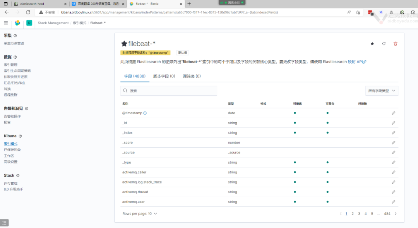Open the 所有字段类型 field type filter
Image resolution: width=418 pixels, height=228 pixels.
pyautogui.click(x=382, y=91)
